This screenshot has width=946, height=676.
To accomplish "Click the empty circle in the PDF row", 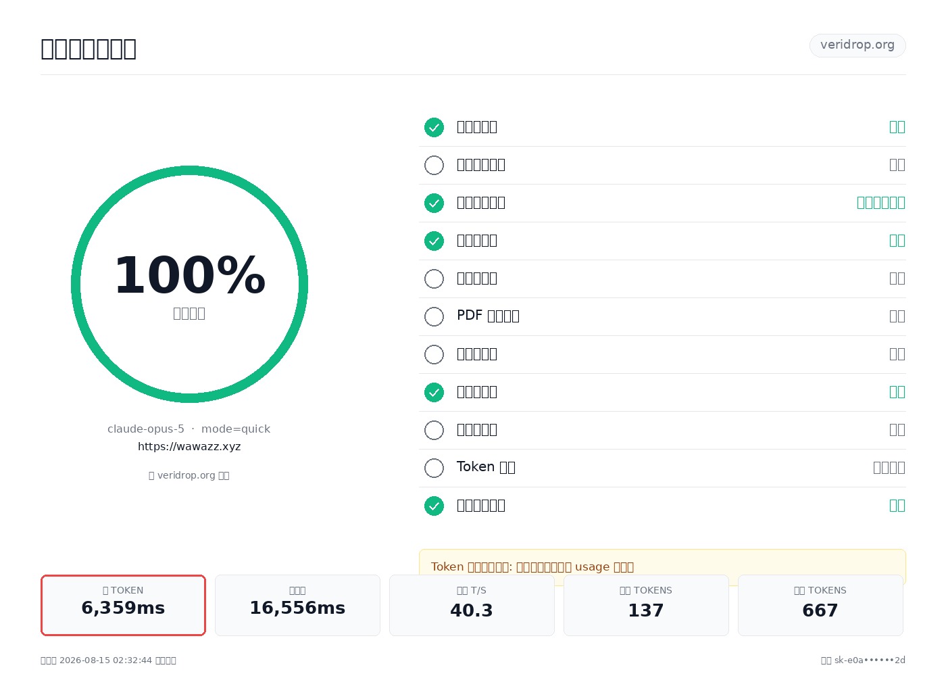I will point(434,316).
